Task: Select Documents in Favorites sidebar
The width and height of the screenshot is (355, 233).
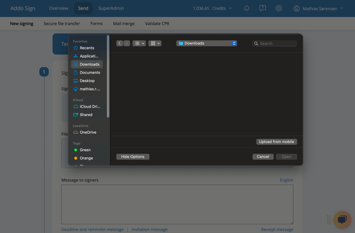Action: (x=87, y=73)
